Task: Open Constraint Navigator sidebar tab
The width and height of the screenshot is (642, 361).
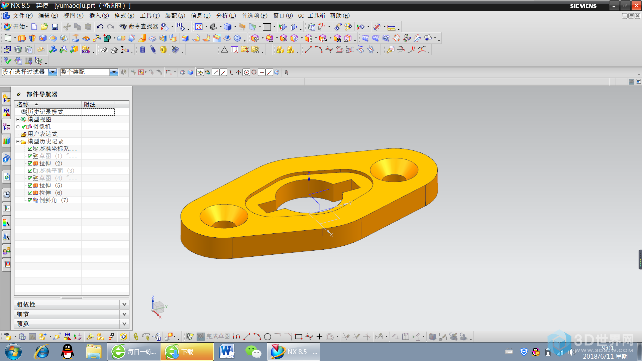Action: pos(6,112)
